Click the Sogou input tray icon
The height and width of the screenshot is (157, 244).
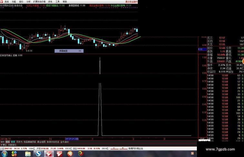192,153
